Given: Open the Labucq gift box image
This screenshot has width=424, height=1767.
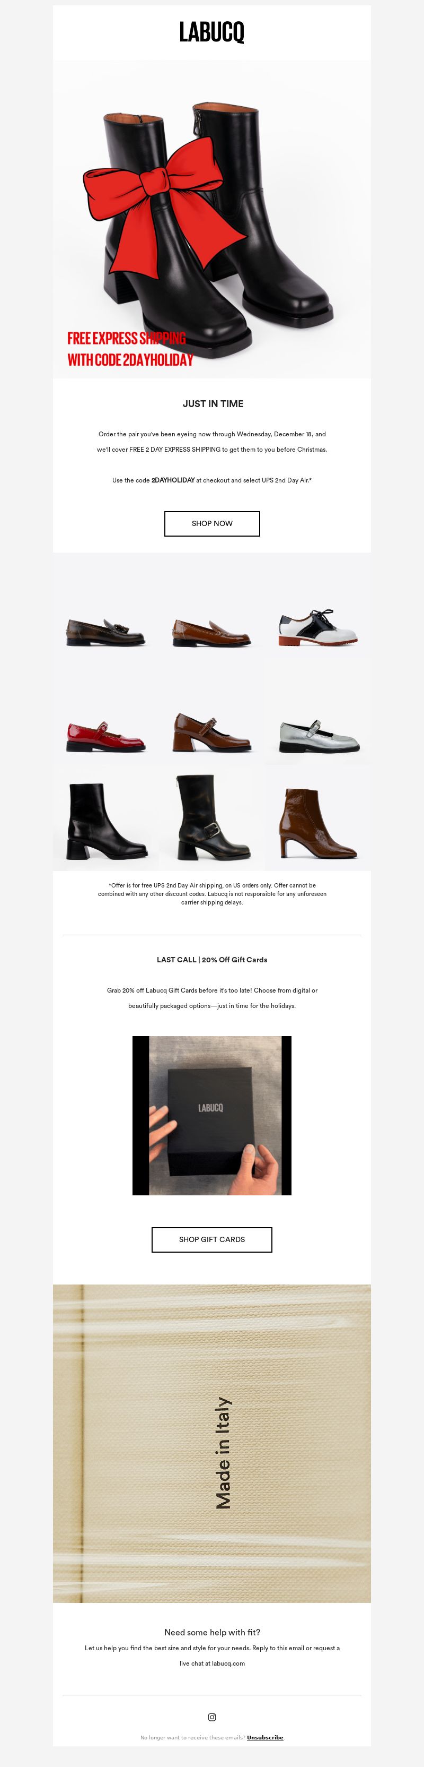Looking at the screenshot, I should (211, 1115).
